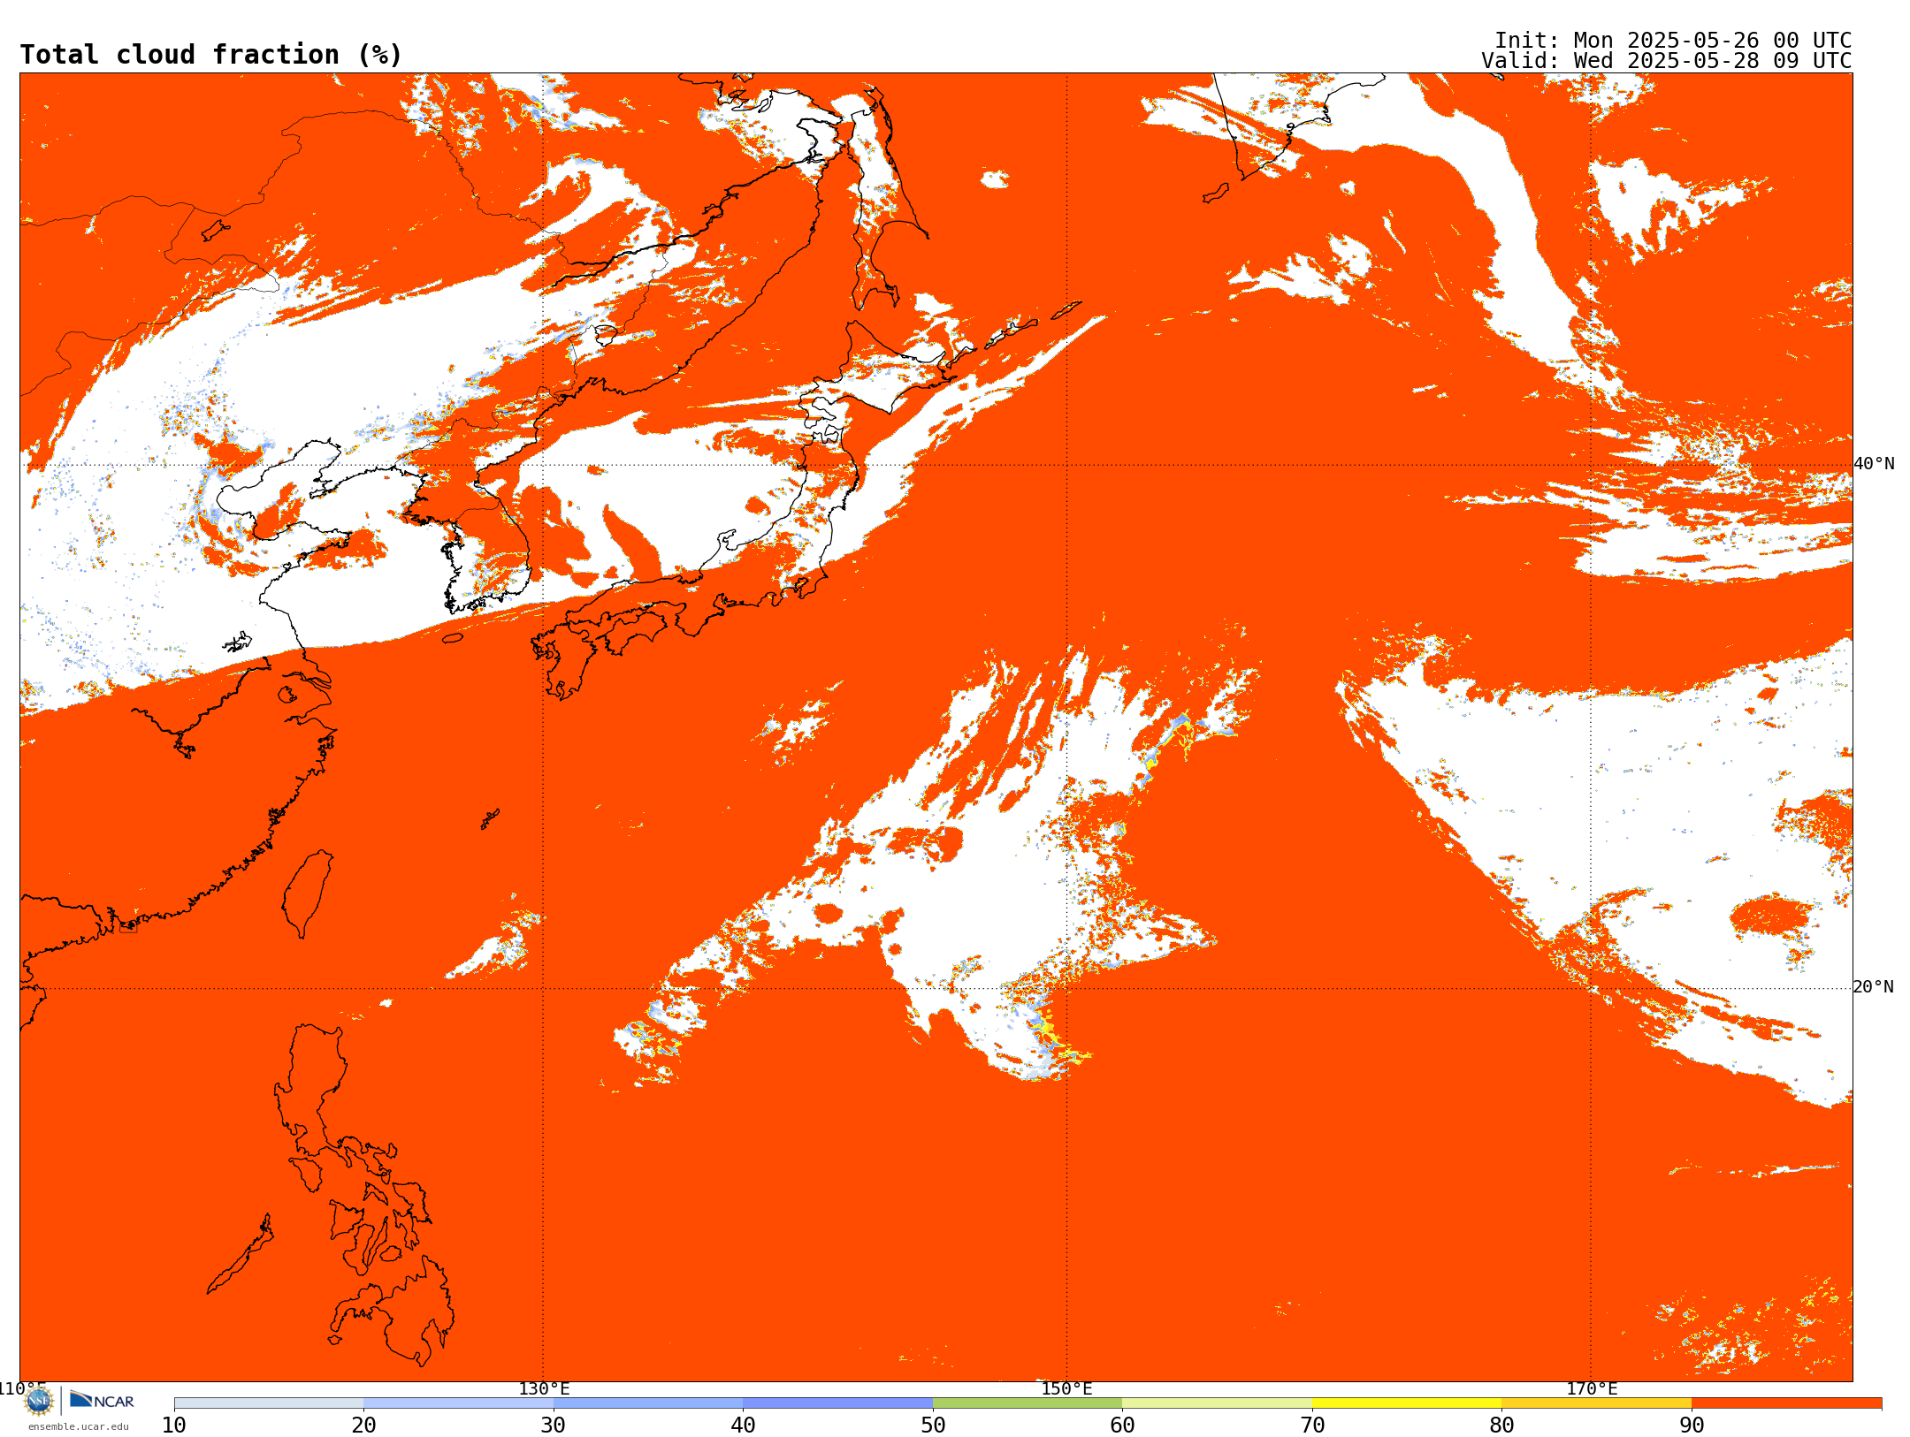1910x1437 pixels.
Task: Click the colorbar tick label 40
Action: pyautogui.click(x=743, y=1426)
